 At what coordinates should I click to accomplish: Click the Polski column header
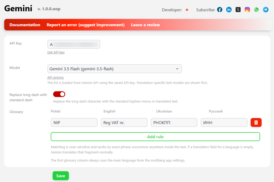(56, 111)
